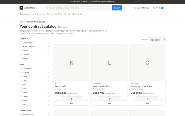Click the SKU text under Vortex blender
The width and height of the screenshot is (185, 116).
[99, 89]
